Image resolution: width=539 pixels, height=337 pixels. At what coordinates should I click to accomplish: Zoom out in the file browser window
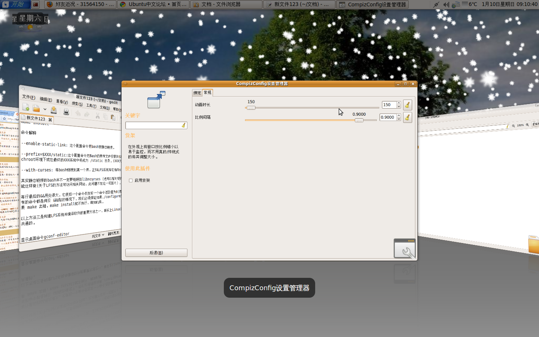(x=514, y=126)
